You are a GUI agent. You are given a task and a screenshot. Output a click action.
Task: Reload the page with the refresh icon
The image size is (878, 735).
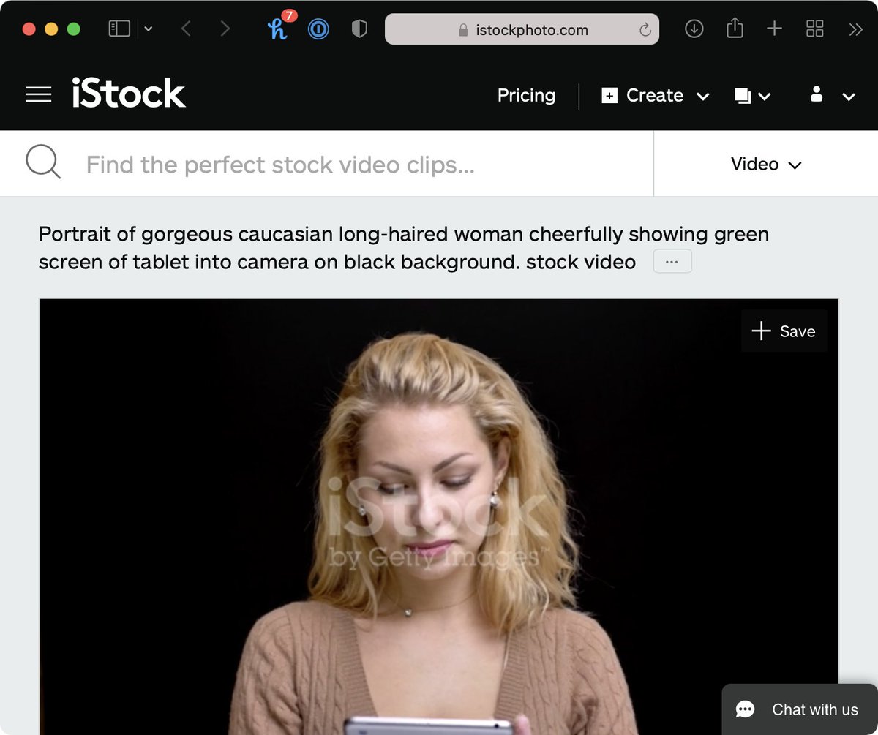(x=645, y=30)
